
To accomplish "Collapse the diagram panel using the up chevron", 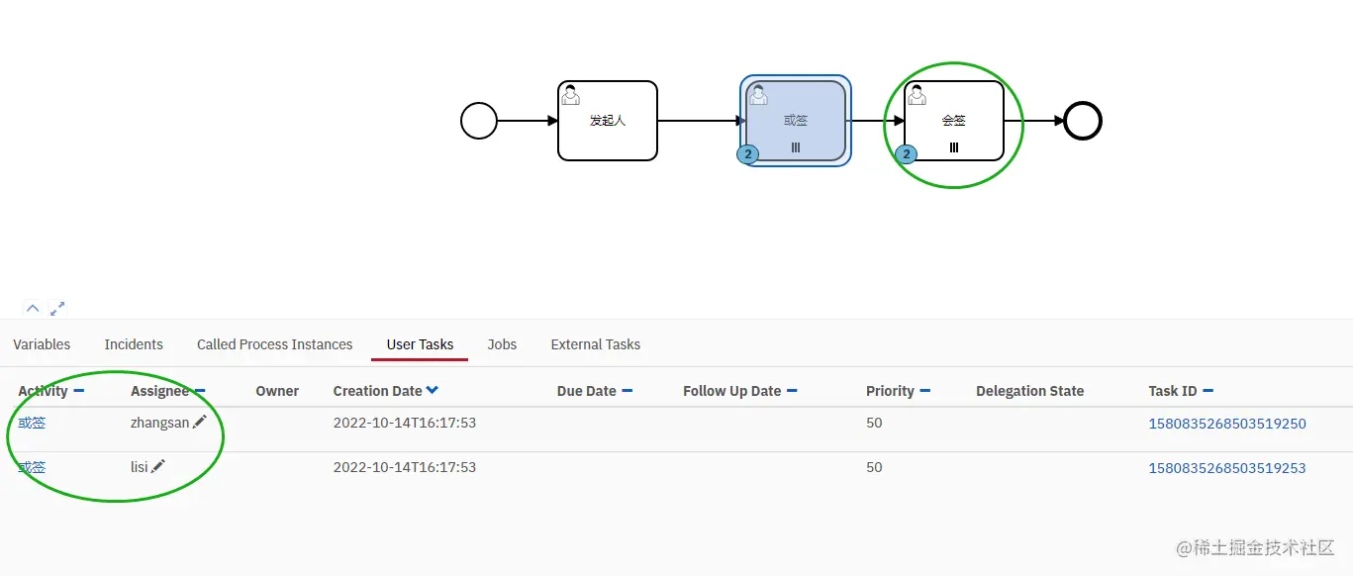I will [33, 308].
